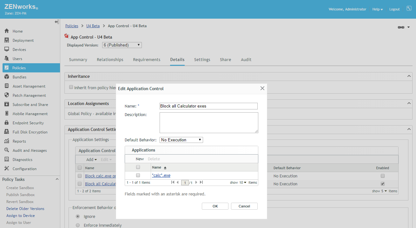This screenshot has width=416, height=228.
Task: Check the *calc*.exe row checkbox
Action: coord(138,175)
